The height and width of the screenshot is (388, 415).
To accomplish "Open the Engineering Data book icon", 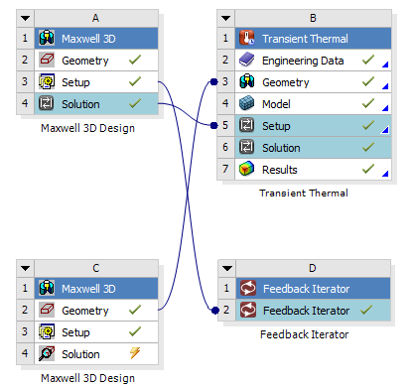I will 247,61.
